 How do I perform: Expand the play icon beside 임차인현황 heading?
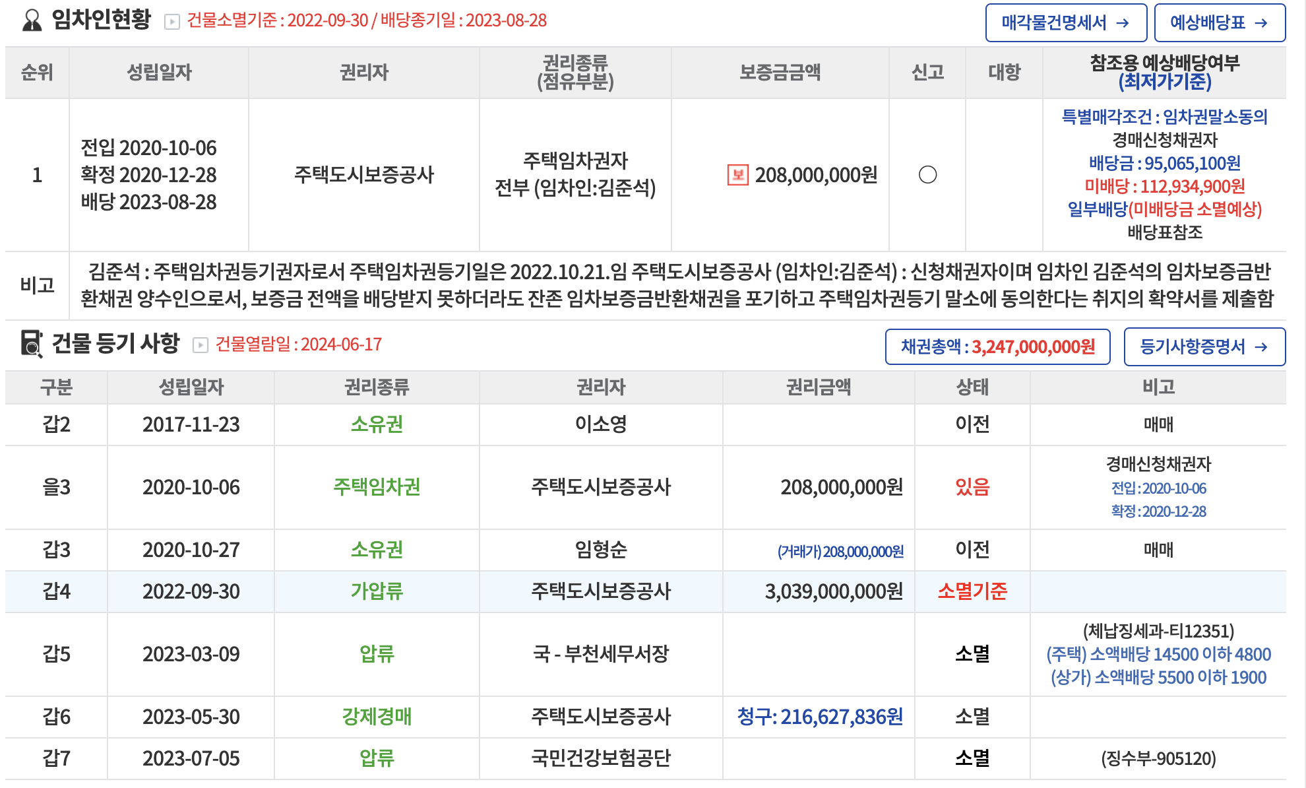(x=171, y=22)
